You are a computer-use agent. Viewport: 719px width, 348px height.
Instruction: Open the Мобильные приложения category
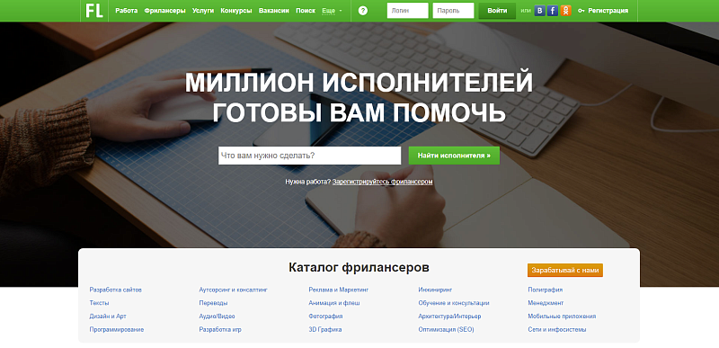[562, 317]
